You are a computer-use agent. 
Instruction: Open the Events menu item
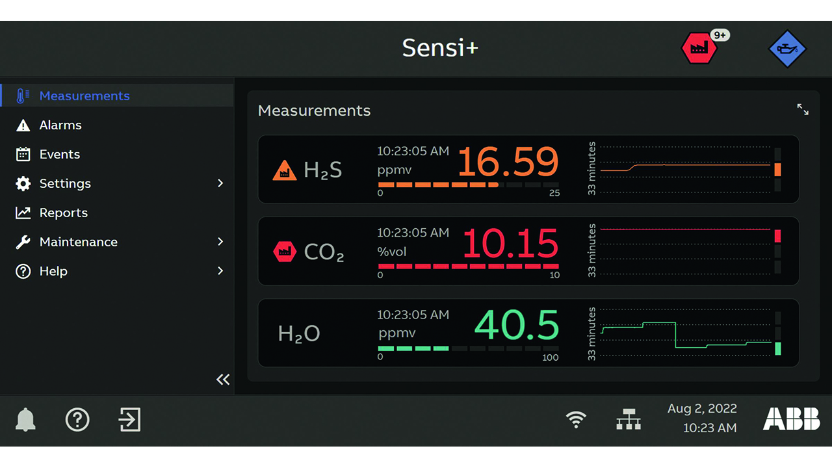coord(117,154)
